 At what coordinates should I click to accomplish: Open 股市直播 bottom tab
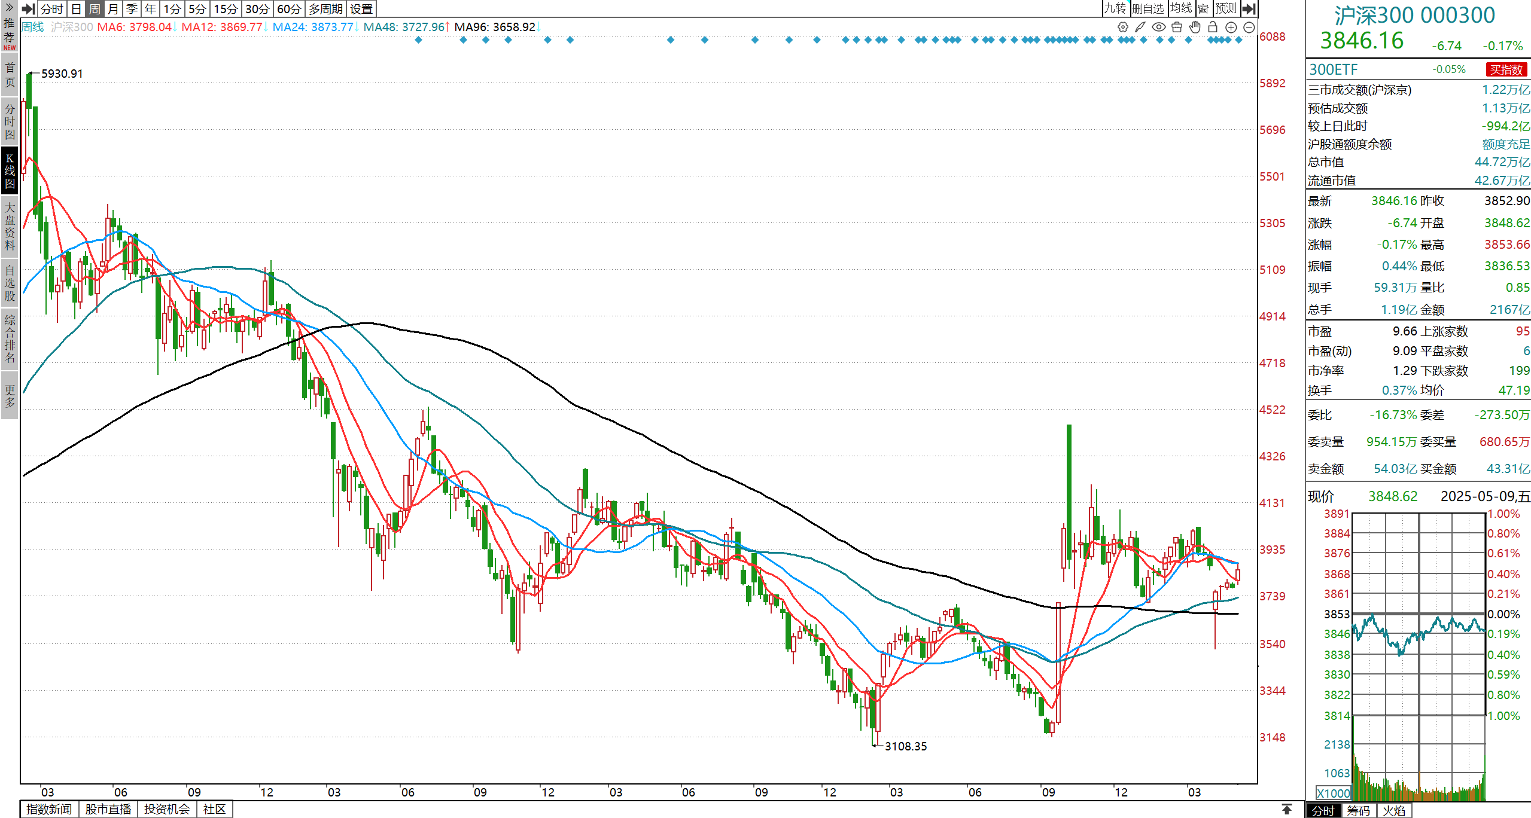tap(108, 809)
